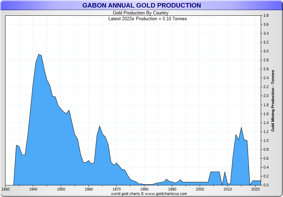Image resolution: width=283 pixels, height=197 pixels.
Task: Click the 1950 year tick label
Action: coord(61,189)
